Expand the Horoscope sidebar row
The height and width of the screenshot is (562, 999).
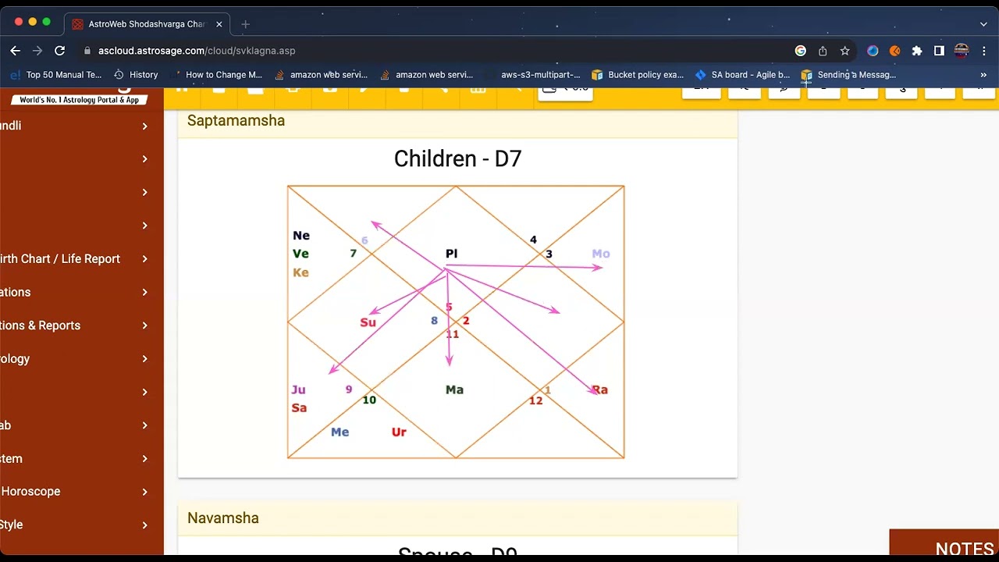click(x=82, y=492)
